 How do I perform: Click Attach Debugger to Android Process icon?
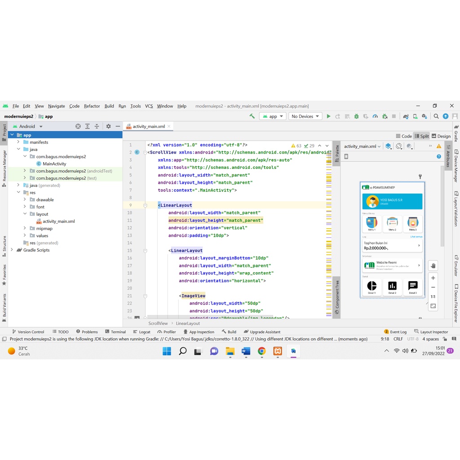[385, 116]
